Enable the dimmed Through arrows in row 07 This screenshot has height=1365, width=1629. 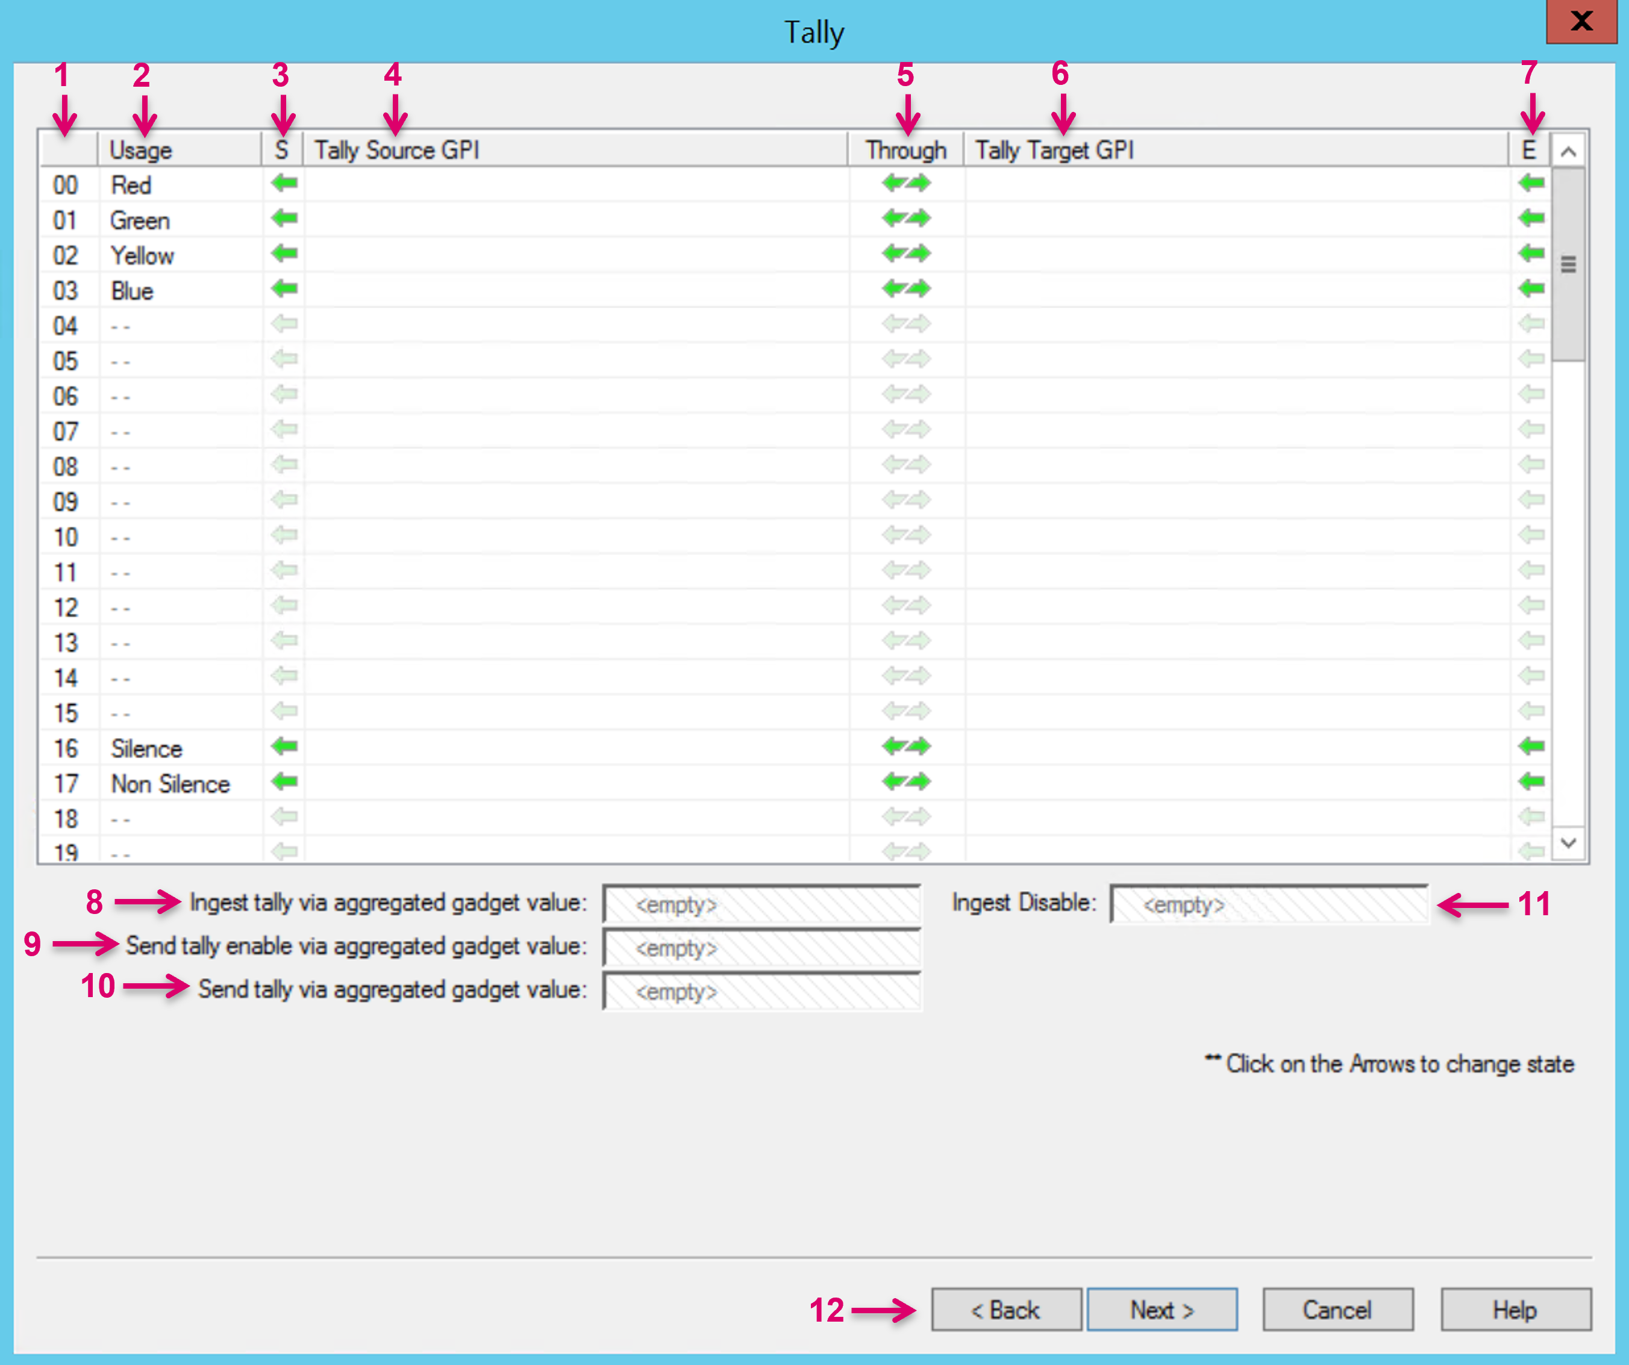[x=906, y=429]
